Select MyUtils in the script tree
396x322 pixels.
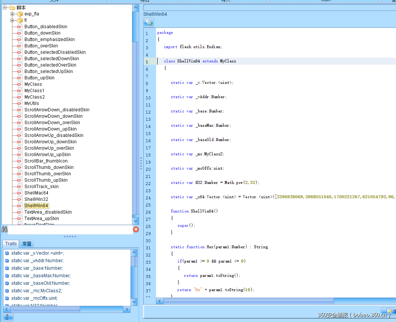click(32, 103)
